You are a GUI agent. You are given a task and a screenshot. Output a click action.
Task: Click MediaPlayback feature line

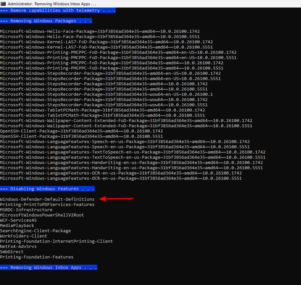tap(17, 226)
